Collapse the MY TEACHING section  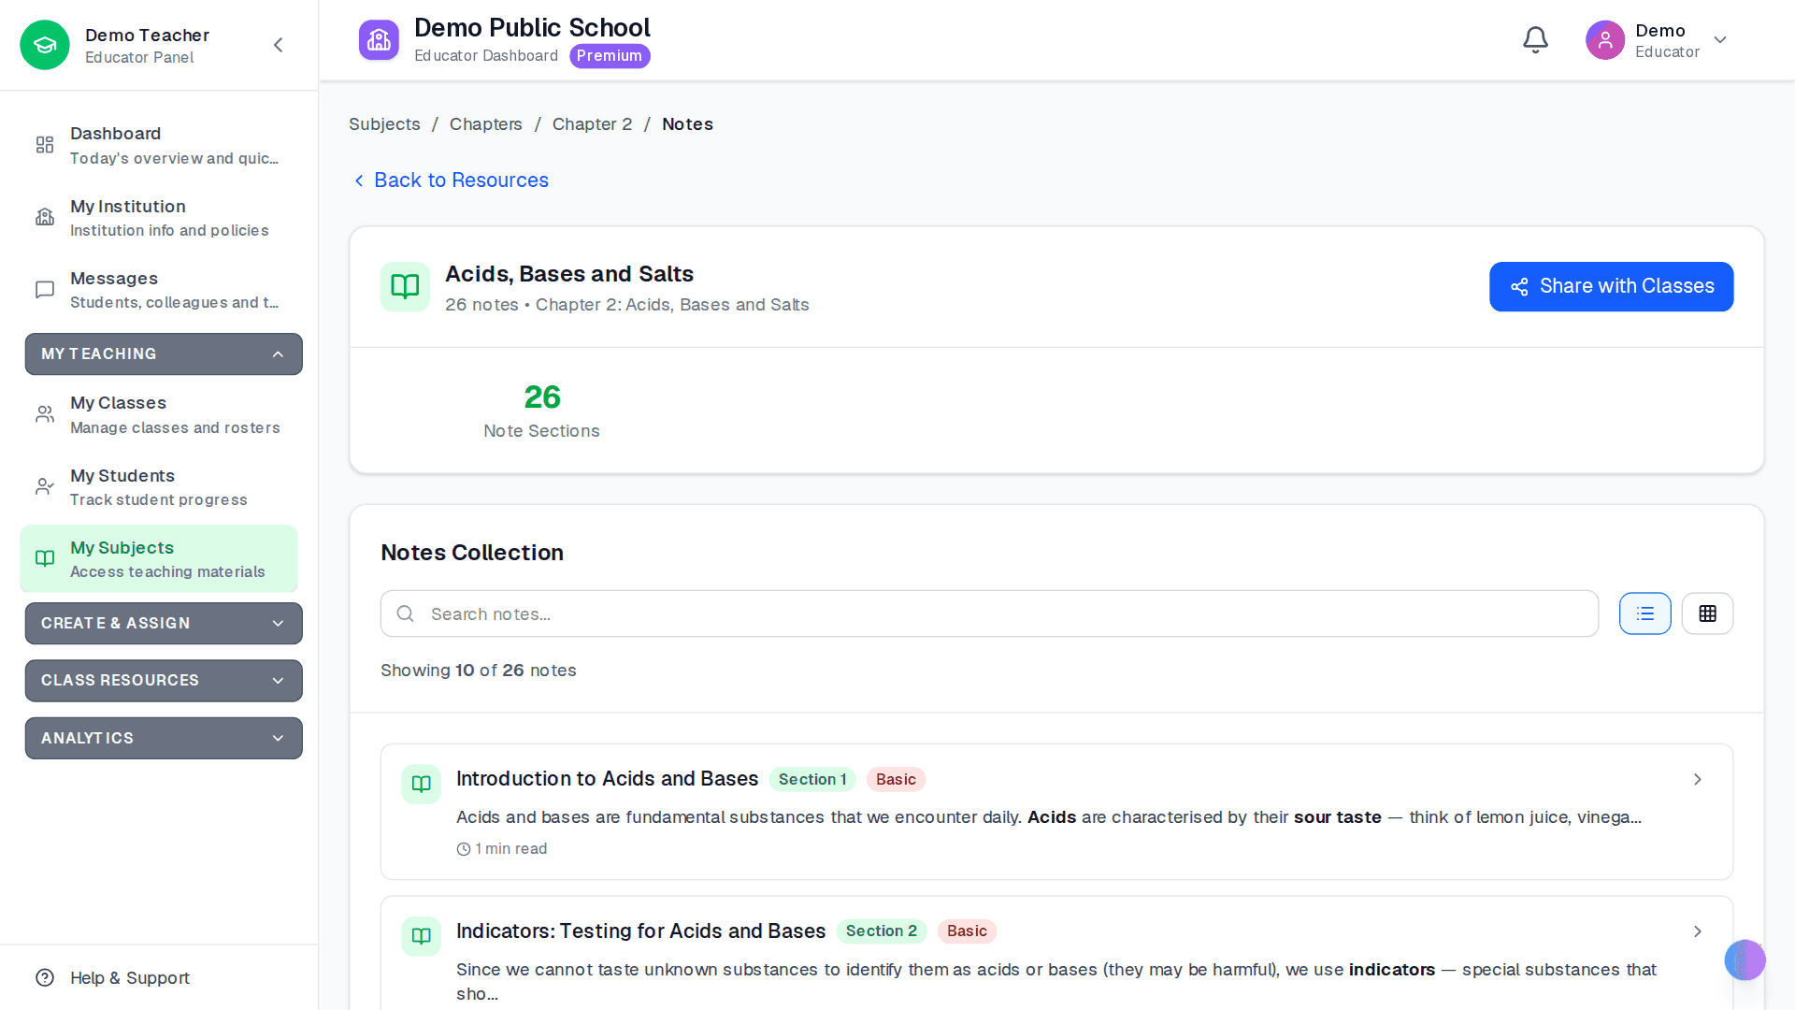click(x=164, y=353)
